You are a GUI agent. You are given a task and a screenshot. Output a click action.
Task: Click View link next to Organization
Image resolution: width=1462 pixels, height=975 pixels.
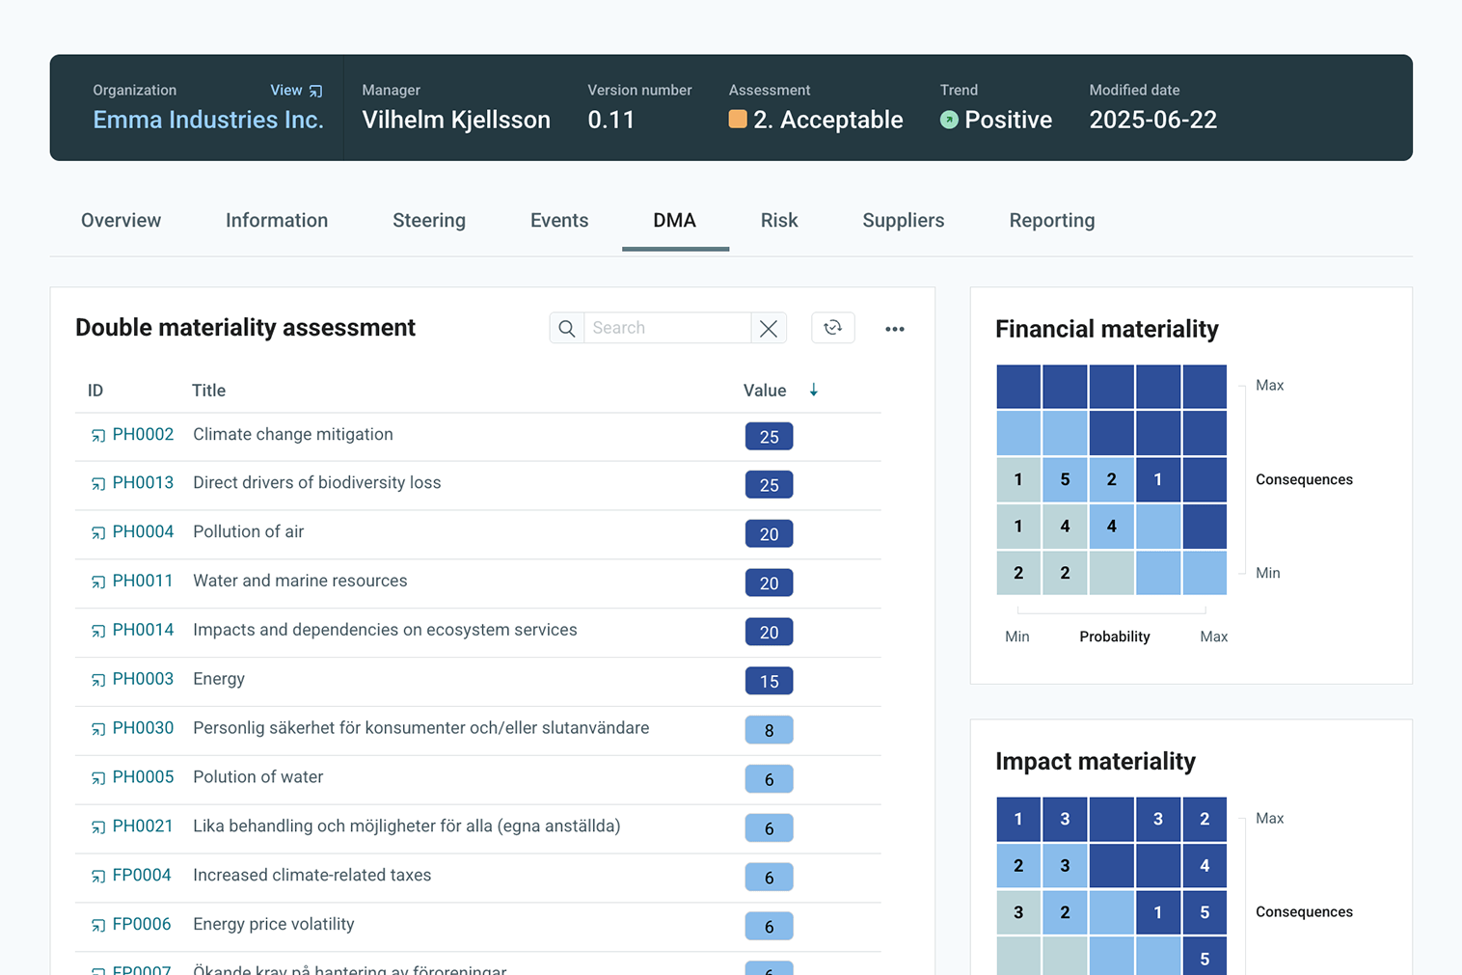click(295, 91)
